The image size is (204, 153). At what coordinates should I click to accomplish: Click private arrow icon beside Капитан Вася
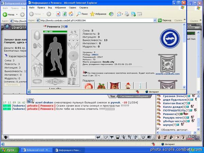[x=158, y=103]
